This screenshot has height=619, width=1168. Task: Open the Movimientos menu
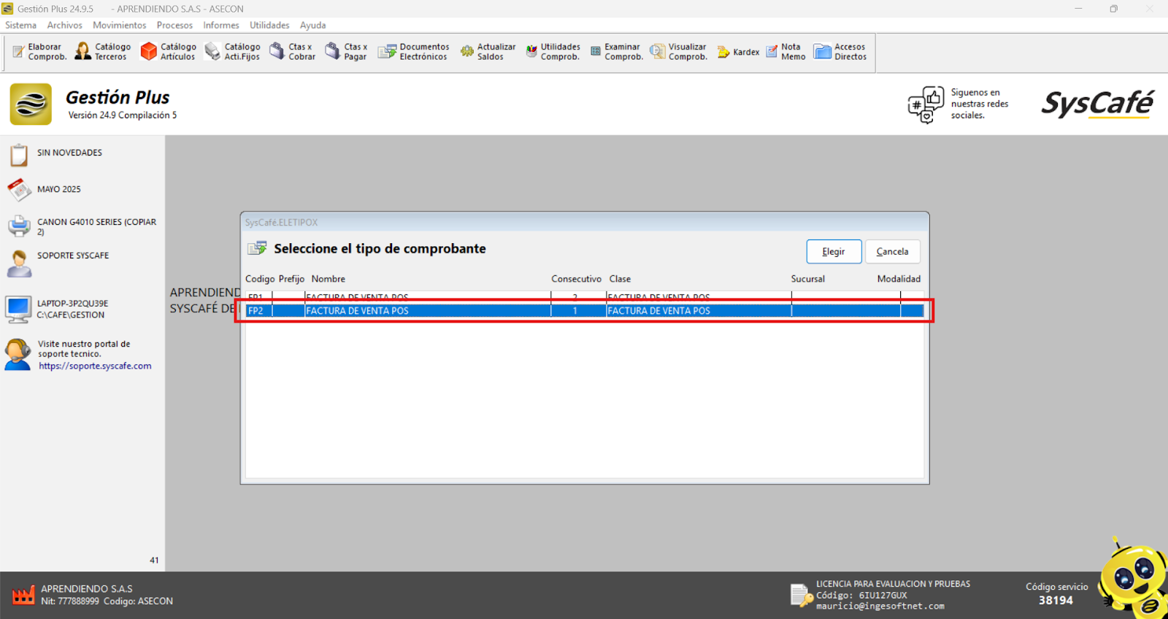[119, 25]
